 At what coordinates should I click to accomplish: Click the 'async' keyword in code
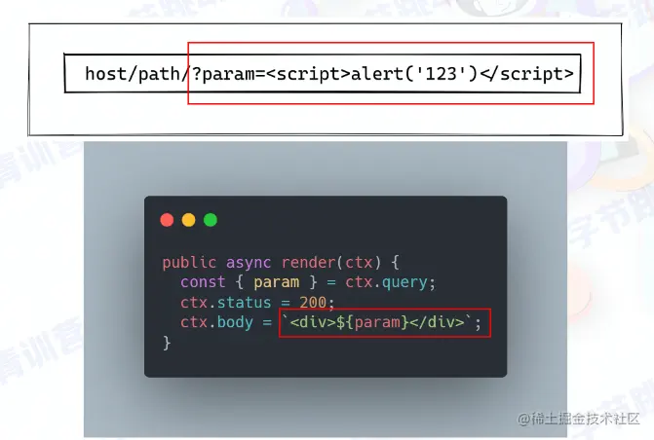click(249, 264)
